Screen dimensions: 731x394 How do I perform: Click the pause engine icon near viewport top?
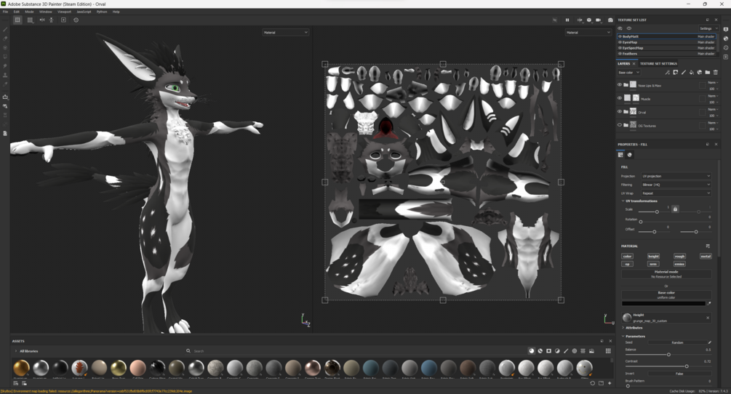click(x=567, y=20)
